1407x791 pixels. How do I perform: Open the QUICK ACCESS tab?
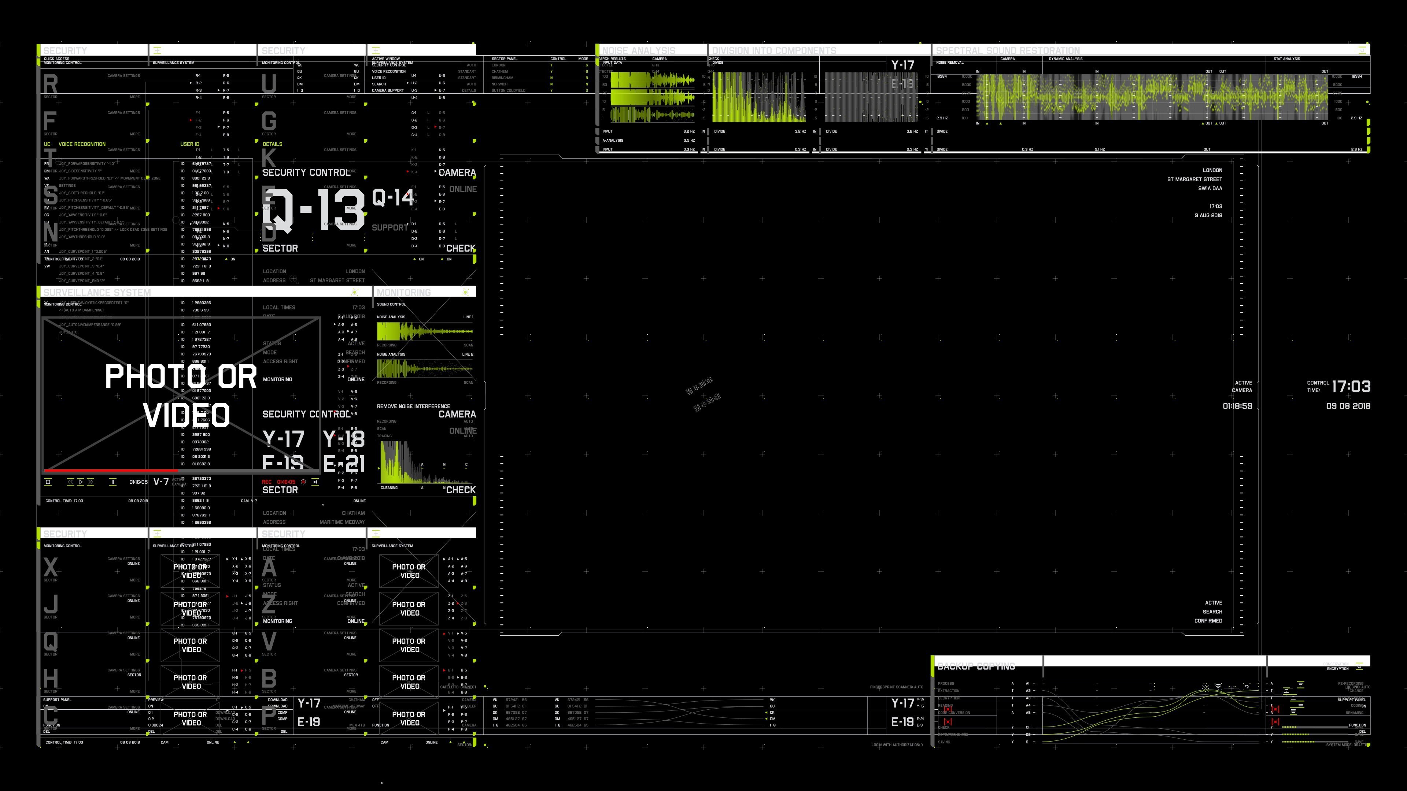57,59
